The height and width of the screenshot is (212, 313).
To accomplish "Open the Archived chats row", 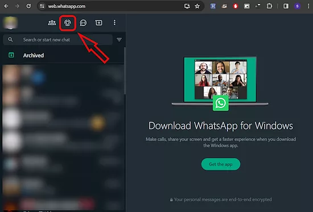I will coord(63,55).
